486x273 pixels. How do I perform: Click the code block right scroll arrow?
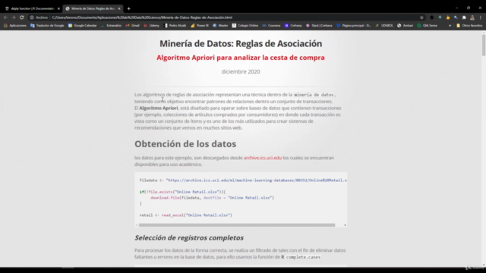point(345,225)
